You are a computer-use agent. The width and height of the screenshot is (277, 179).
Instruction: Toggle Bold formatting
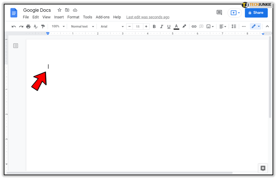click(154, 26)
